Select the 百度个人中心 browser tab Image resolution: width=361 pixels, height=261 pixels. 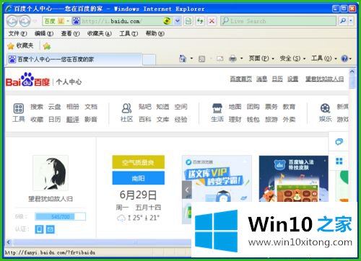click(74, 59)
